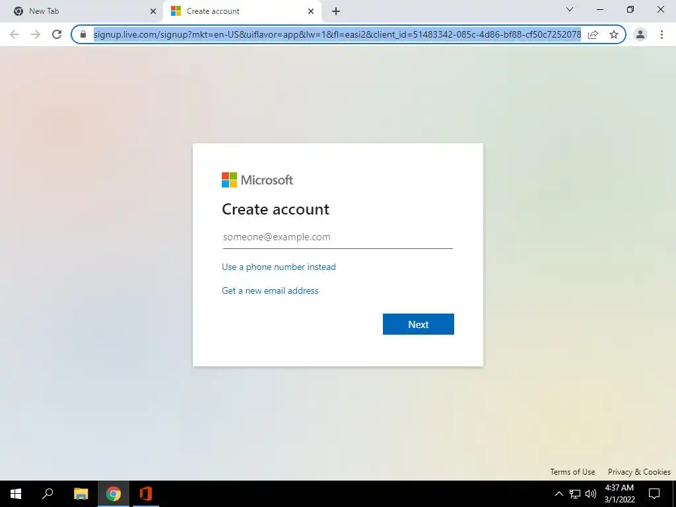676x507 pixels.
Task: Click Get a new email address
Action: [x=270, y=290]
